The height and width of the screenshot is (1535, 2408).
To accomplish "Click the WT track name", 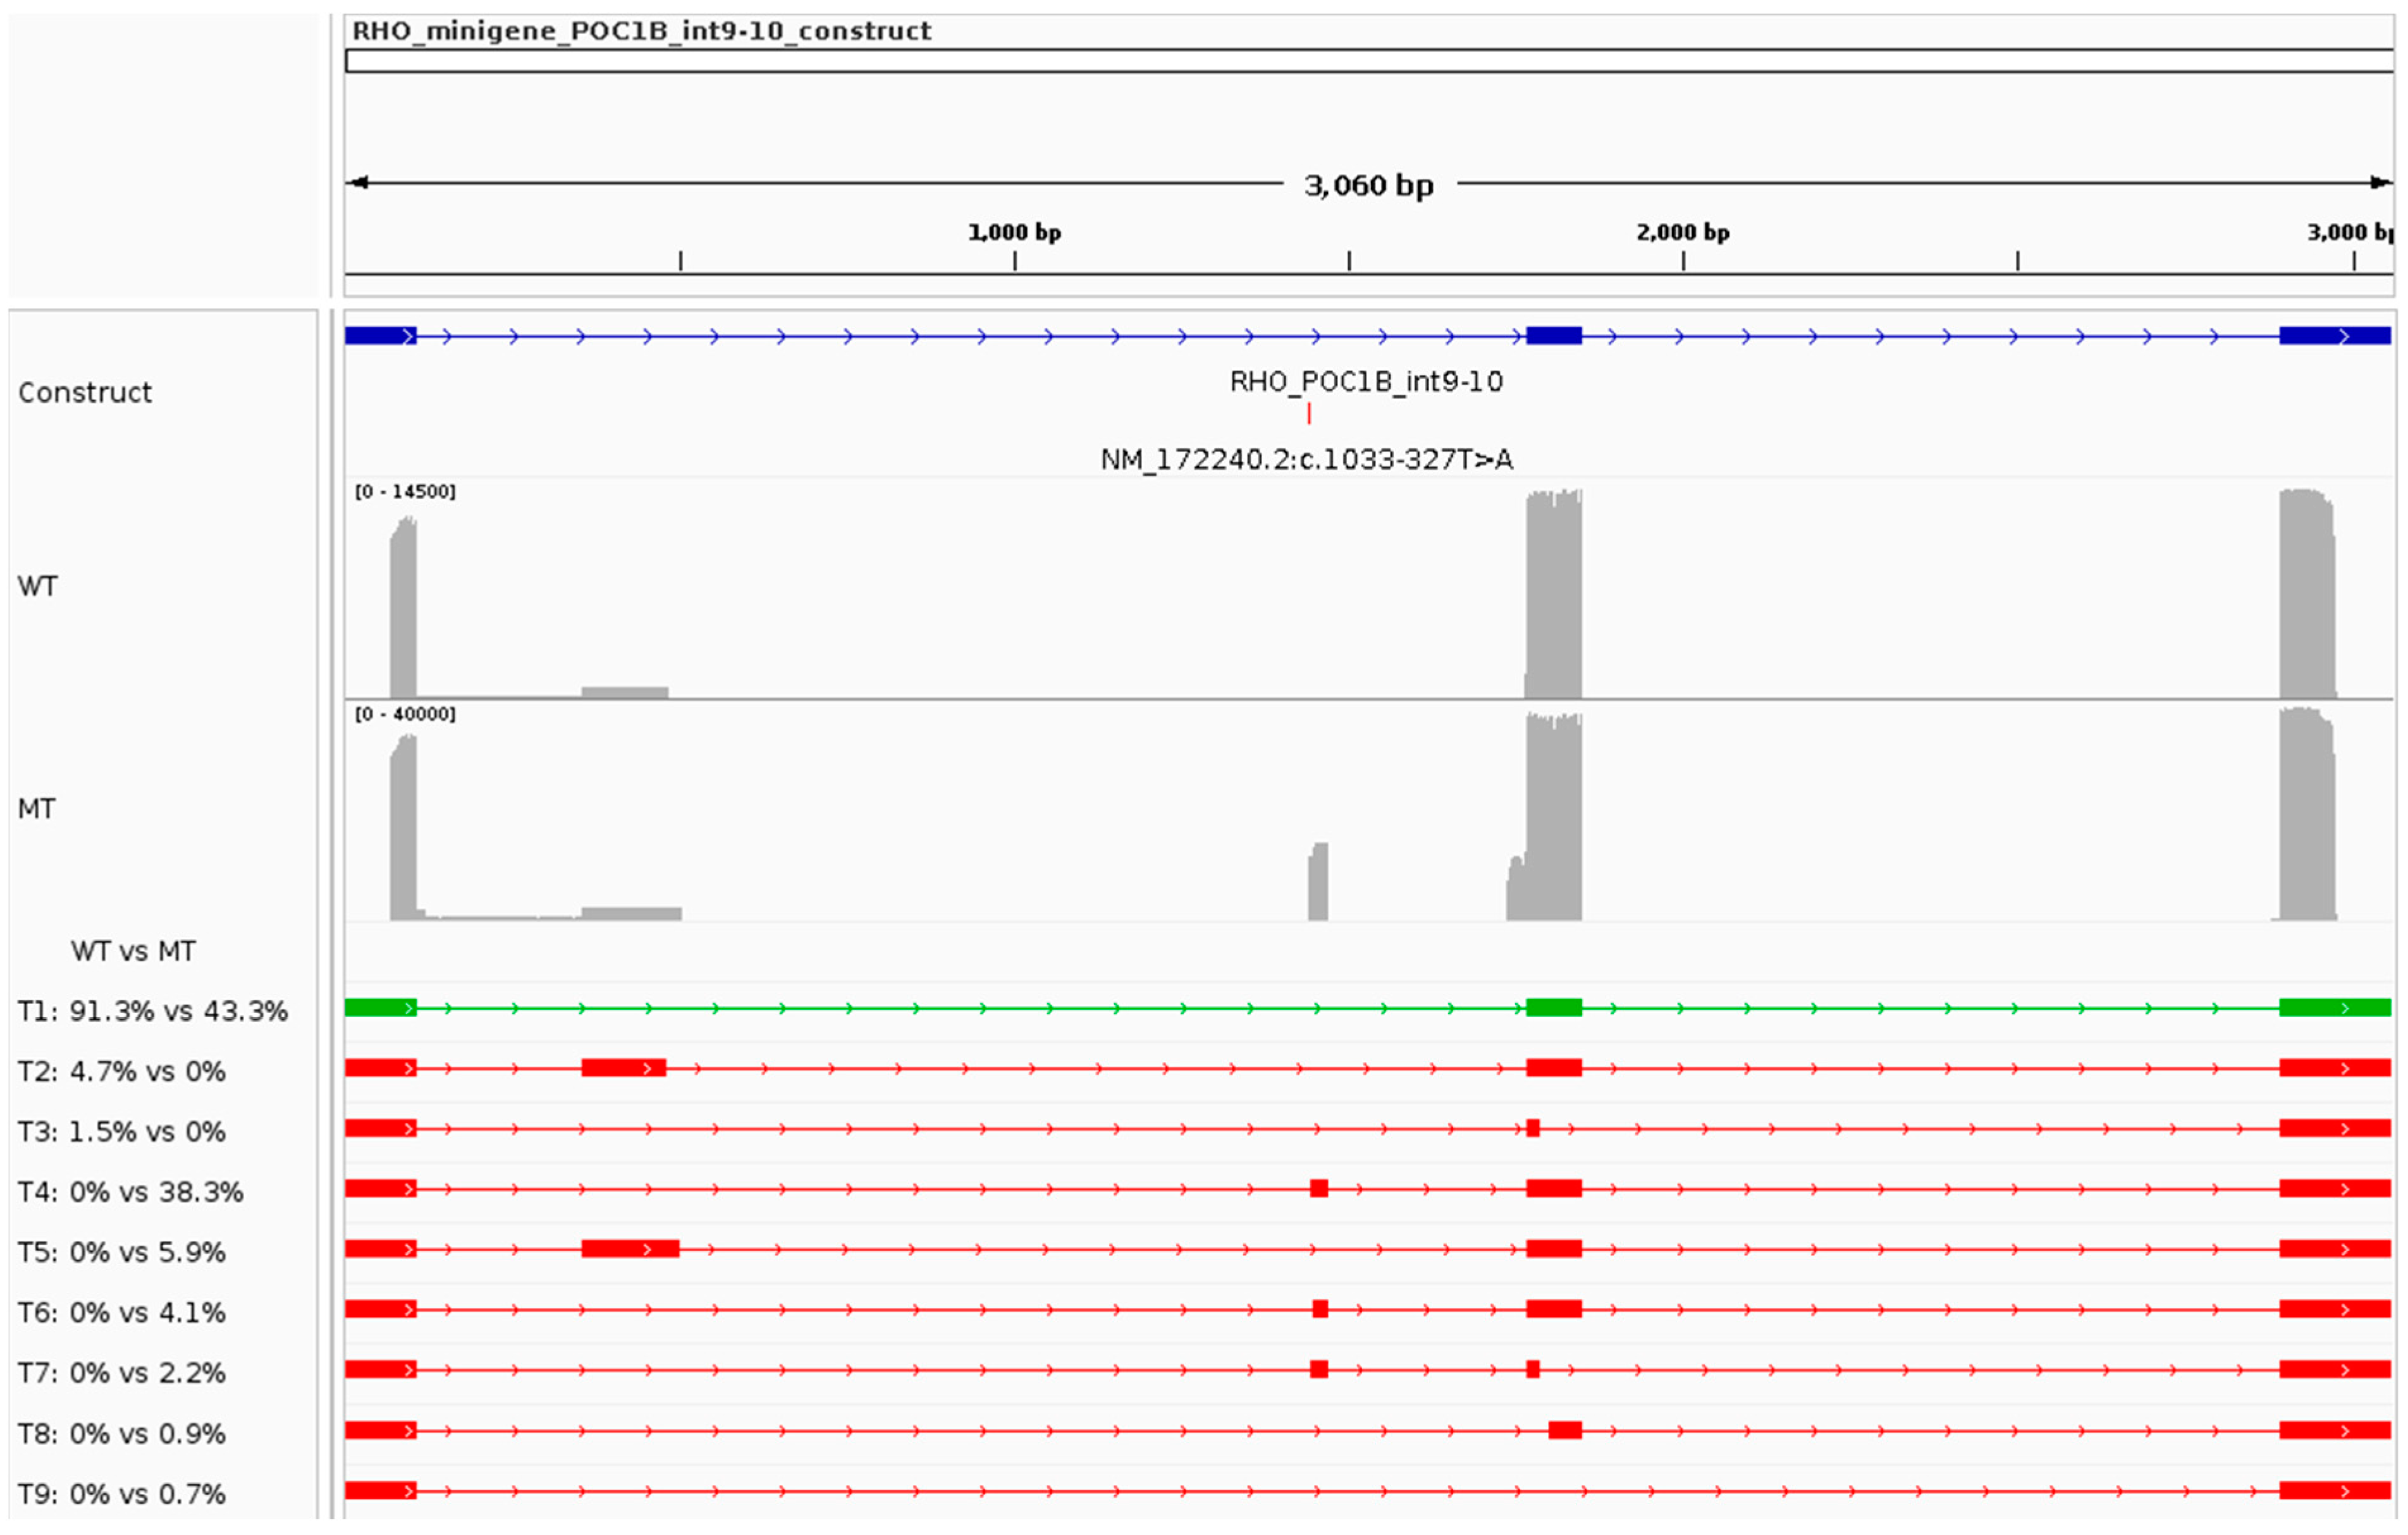I will [37, 586].
